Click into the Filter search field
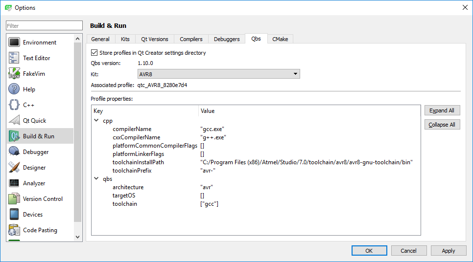Viewport: 473px width, 262px height. [x=45, y=26]
